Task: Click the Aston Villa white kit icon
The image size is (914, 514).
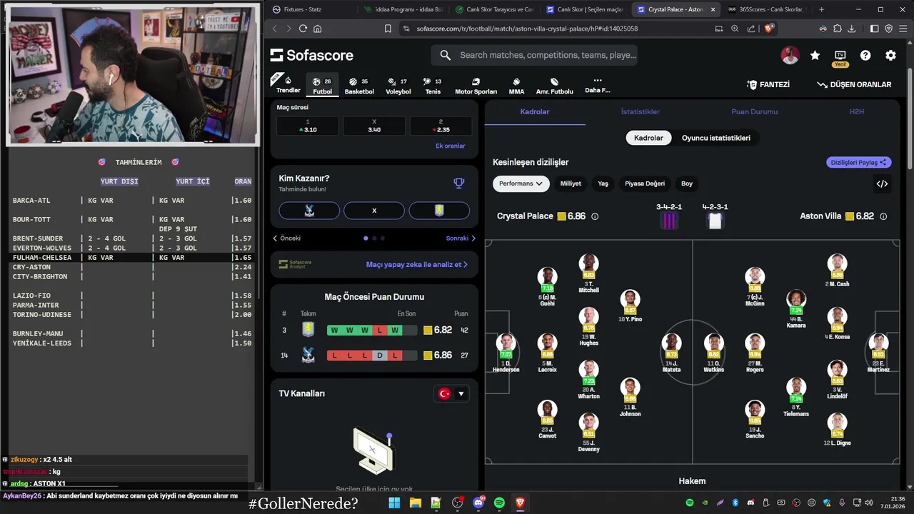Action: pos(715,221)
